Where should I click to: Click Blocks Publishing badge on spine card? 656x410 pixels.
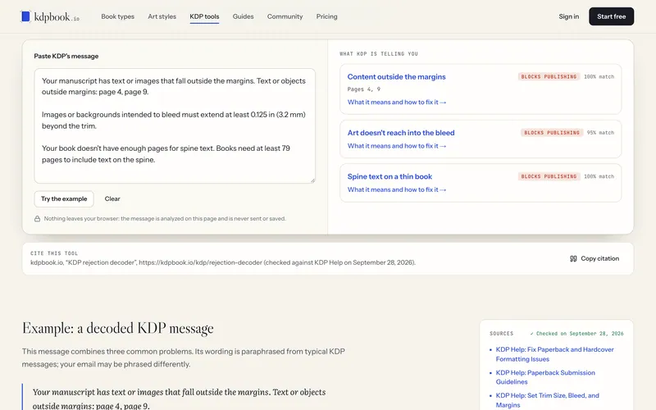[549, 176]
